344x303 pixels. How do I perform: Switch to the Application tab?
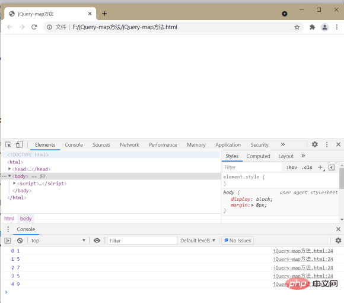coord(228,145)
